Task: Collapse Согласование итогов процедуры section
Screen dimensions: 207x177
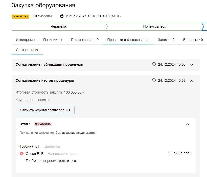Action: (192, 81)
